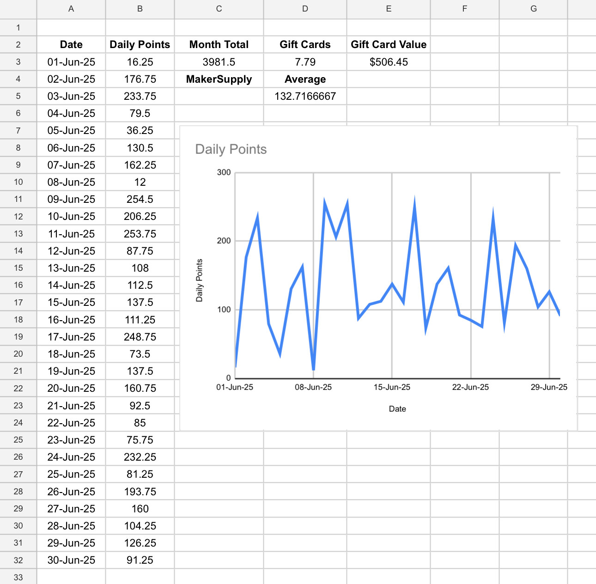
Task: Select points value 36.25
Action: [140, 130]
